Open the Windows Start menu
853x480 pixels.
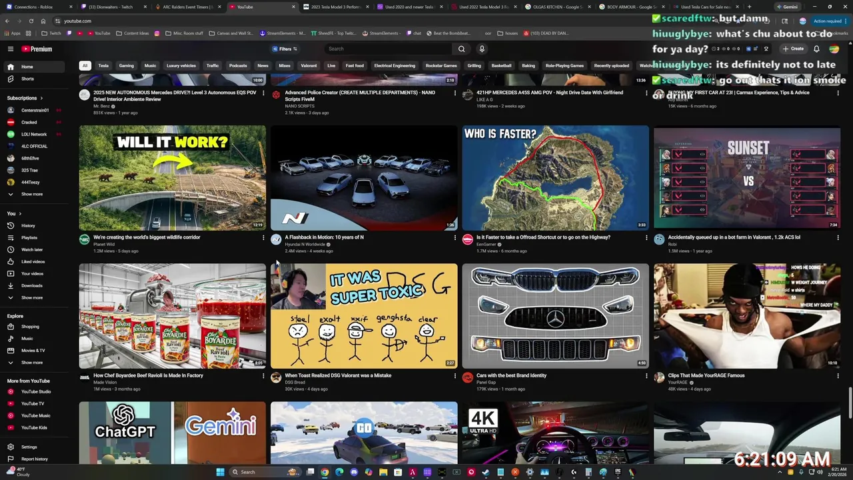220,472
